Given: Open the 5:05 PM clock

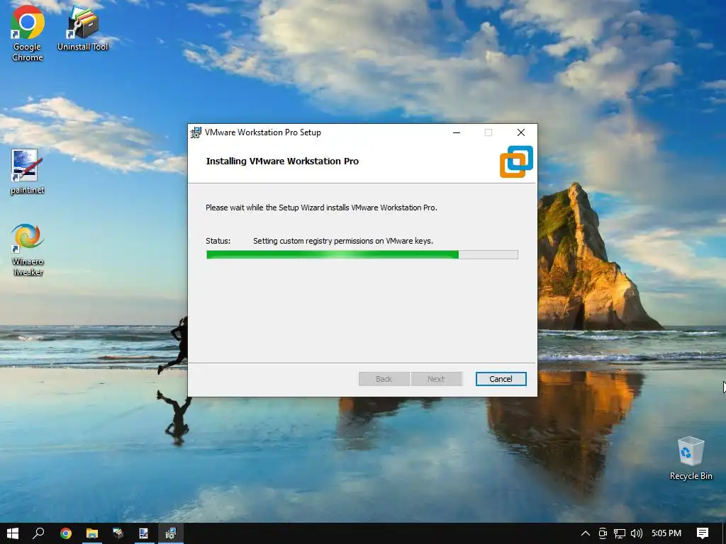Looking at the screenshot, I should pyautogui.click(x=666, y=533).
